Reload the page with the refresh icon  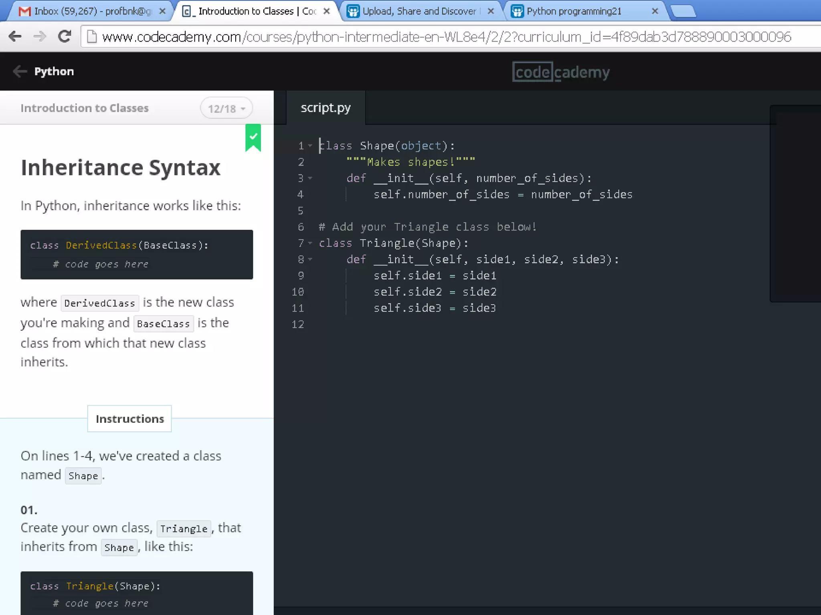click(x=64, y=36)
